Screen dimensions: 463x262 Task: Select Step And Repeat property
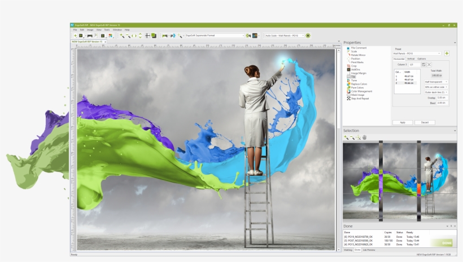[359, 99]
